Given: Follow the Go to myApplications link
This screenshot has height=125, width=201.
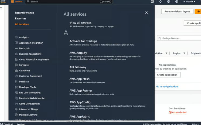Looking at the screenshot, I should click(x=167, y=86).
